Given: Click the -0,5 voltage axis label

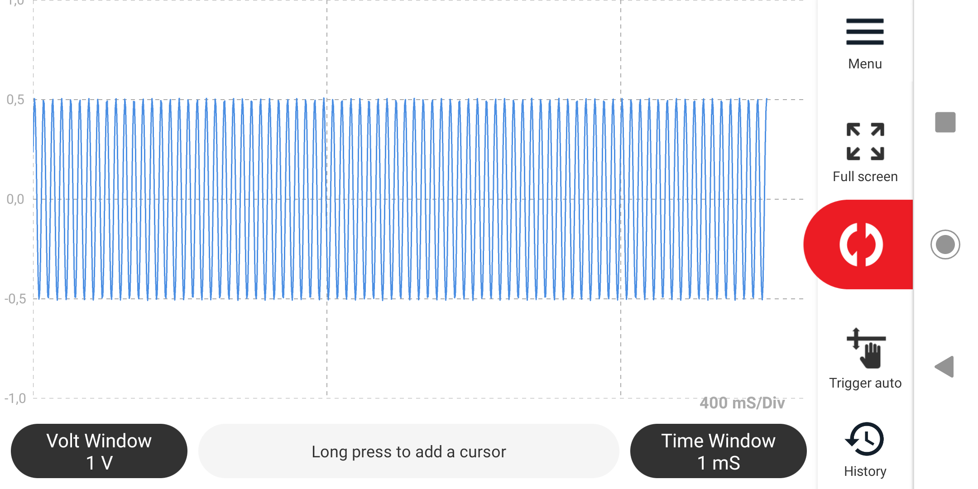Looking at the screenshot, I should click(x=15, y=299).
